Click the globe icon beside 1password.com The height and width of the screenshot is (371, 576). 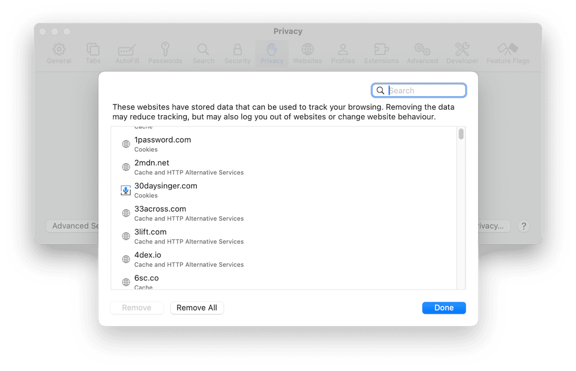pos(126,144)
